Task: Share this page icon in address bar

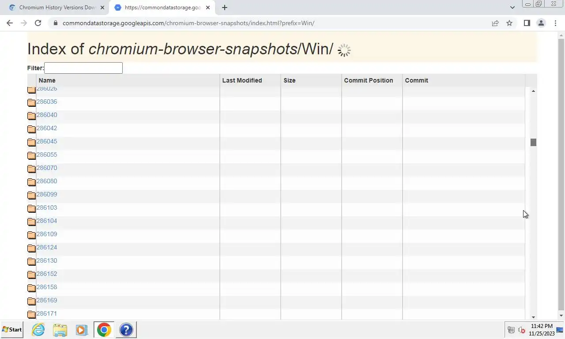Action: pos(495,23)
